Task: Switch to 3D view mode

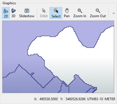Action: (x=13, y=13)
